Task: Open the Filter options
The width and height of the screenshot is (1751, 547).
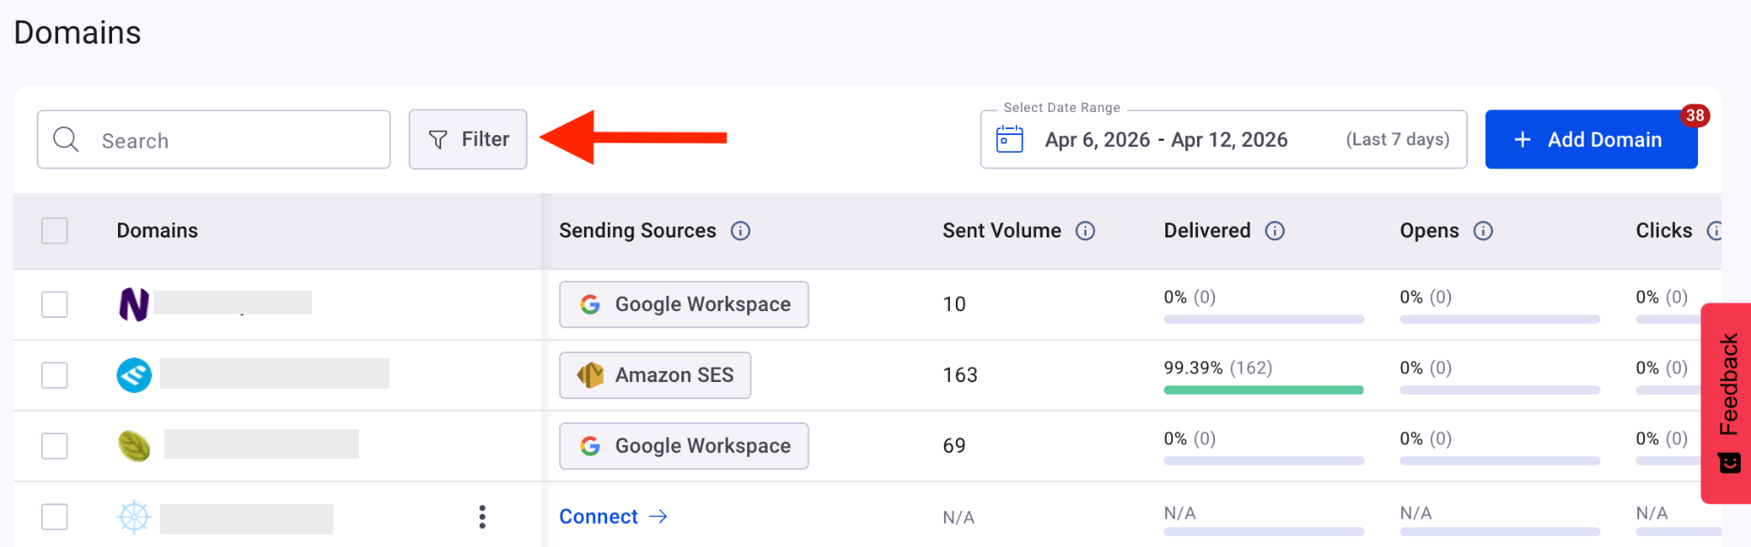Action: tap(468, 139)
